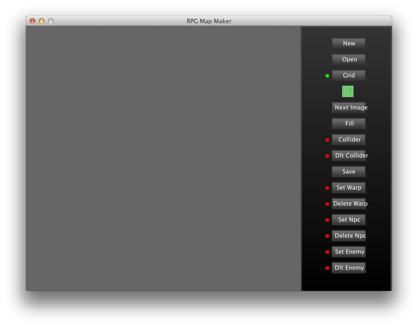Activate the Collider mode button
Viewport: 418px width, 327px height.
coord(348,139)
